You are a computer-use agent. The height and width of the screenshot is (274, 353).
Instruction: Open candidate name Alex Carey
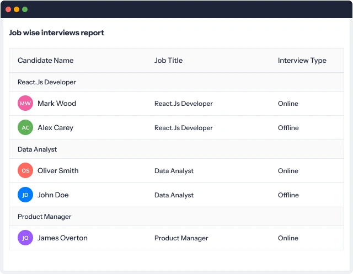(x=55, y=128)
